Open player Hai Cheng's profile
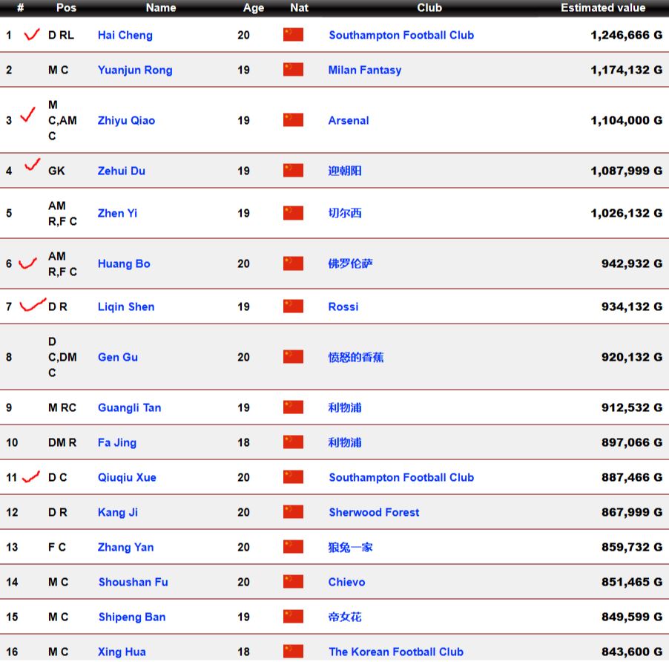The height and width of the screenshot is (662, 669). [125, 35]
